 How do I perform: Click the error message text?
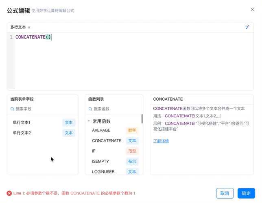(74, 193)
